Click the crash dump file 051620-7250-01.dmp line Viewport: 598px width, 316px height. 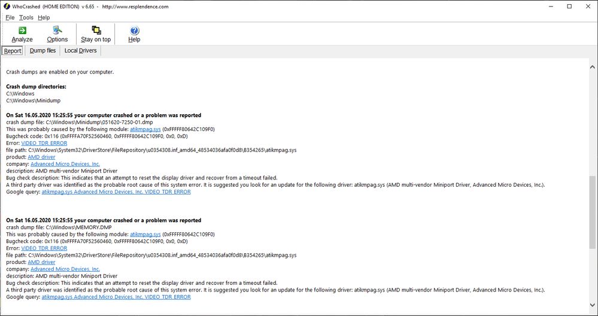[80, 122]
